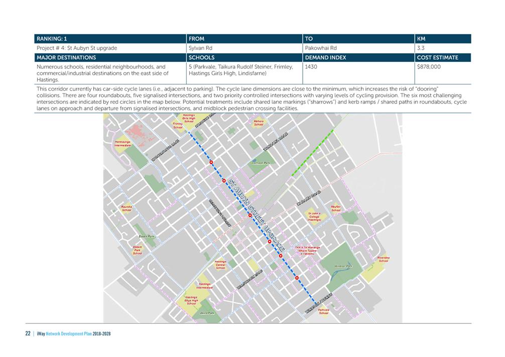The image size is (505, 357).
Task: Click the 'RANKING: 1' table header
Action: point(110,39)
